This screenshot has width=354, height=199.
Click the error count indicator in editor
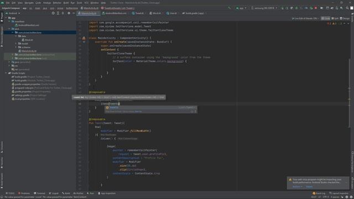329,23
